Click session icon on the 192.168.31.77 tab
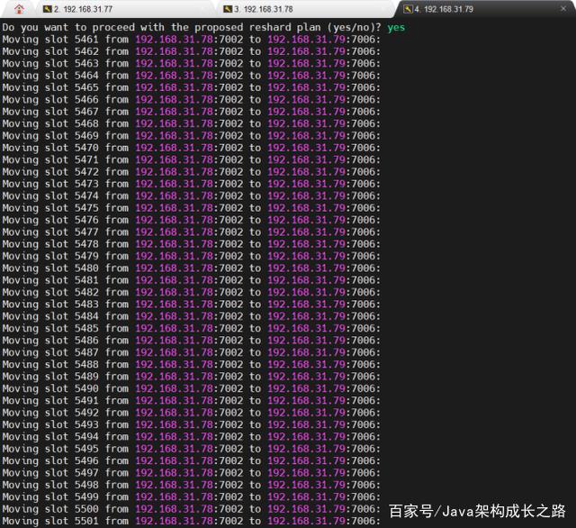The image size is (576, 528). click(47, 9)
